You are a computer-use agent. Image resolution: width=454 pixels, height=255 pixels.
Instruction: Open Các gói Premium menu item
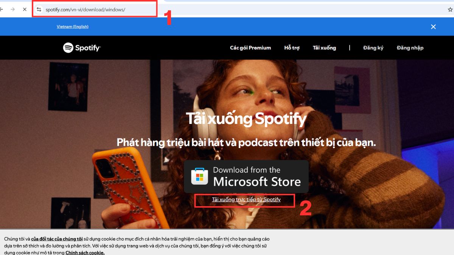click(250, 48)
